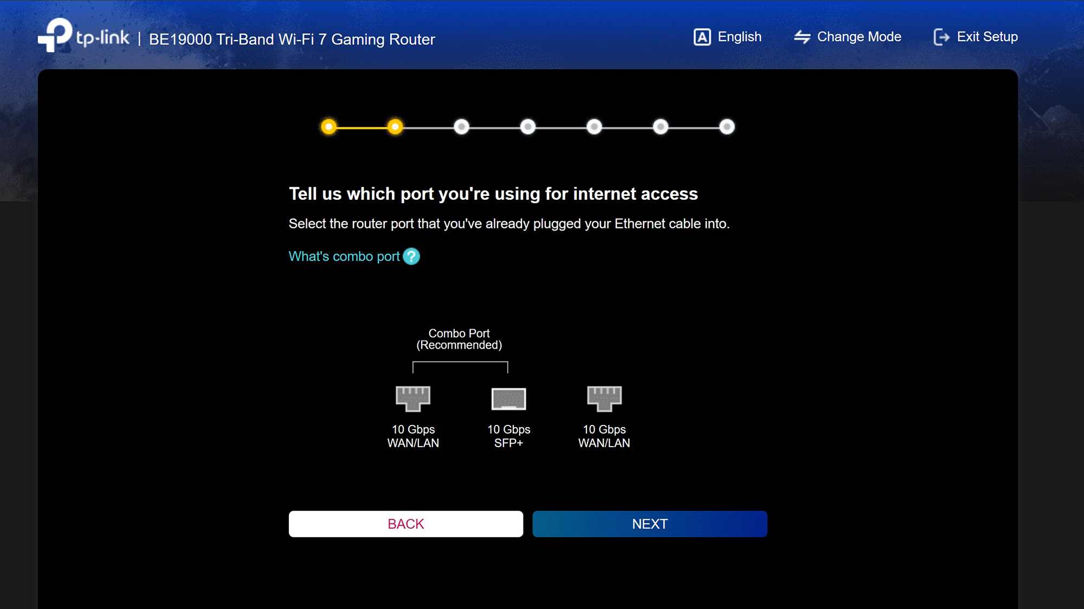The image size is (1084, 609).
Task: Exit Setup via header link
Action: pos(976,37)
